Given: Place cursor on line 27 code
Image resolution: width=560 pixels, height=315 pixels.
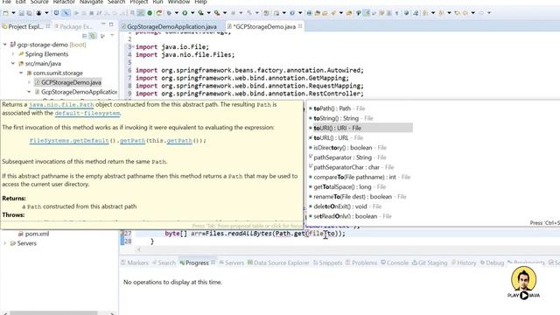Looking at the screenshot, I should pos(255,234).
